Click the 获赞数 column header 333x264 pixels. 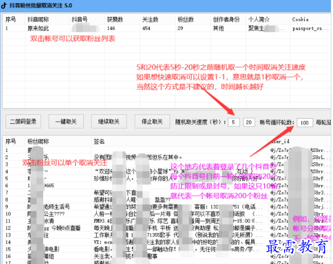pyautogui.click(x=115, y=19)
